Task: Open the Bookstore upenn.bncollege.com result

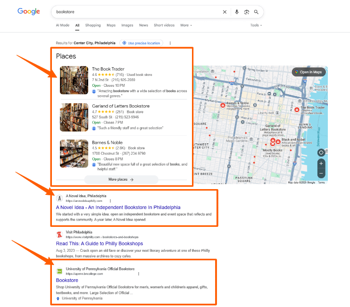Action: click(67, 280)
